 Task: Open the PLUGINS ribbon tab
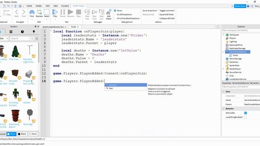[x=65, y=6]
